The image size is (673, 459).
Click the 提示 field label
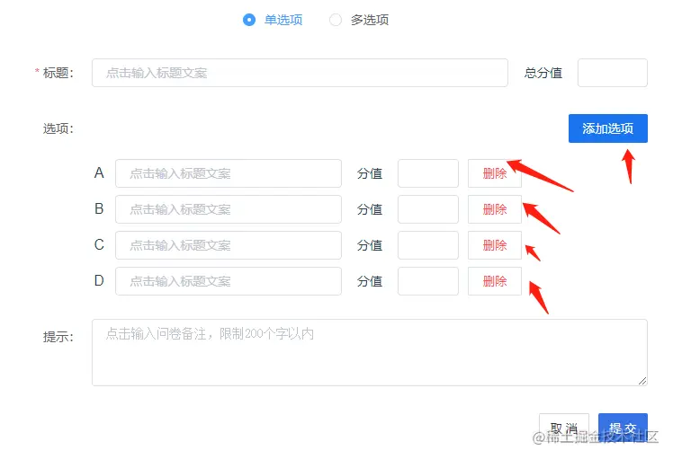[x=58, y=337]
